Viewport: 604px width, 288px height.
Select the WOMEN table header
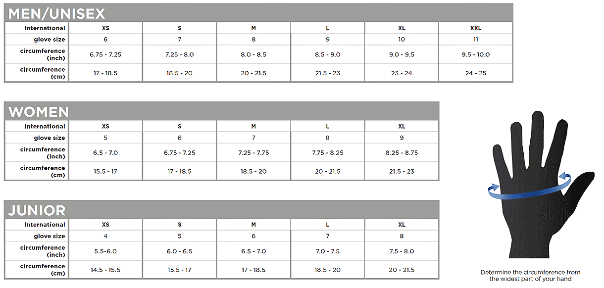tap(39, 112)
